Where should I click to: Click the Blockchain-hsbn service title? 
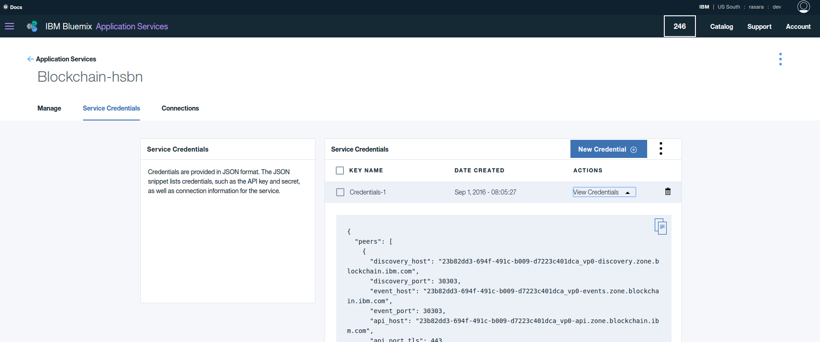point(90,77)
